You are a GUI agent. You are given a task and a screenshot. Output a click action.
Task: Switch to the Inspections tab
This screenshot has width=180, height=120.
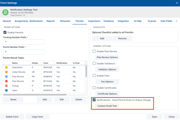(94, 21)
